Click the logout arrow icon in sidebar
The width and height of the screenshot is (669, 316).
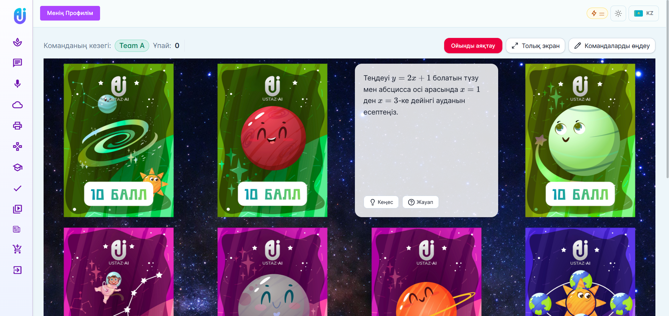point(17,270)
